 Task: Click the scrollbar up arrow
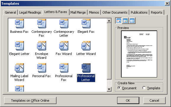[x=109, y=21]
